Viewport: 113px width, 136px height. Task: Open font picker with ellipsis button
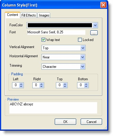click(94, 33)
